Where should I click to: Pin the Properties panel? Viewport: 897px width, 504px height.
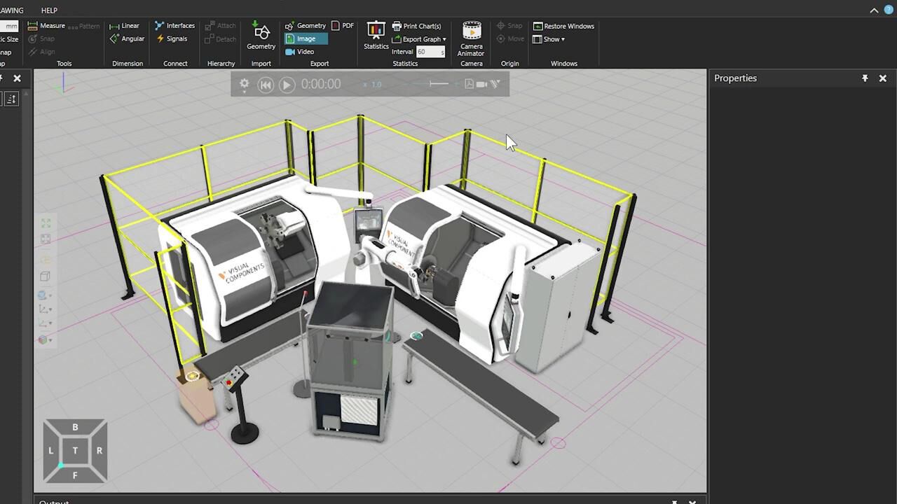point(865,78)
